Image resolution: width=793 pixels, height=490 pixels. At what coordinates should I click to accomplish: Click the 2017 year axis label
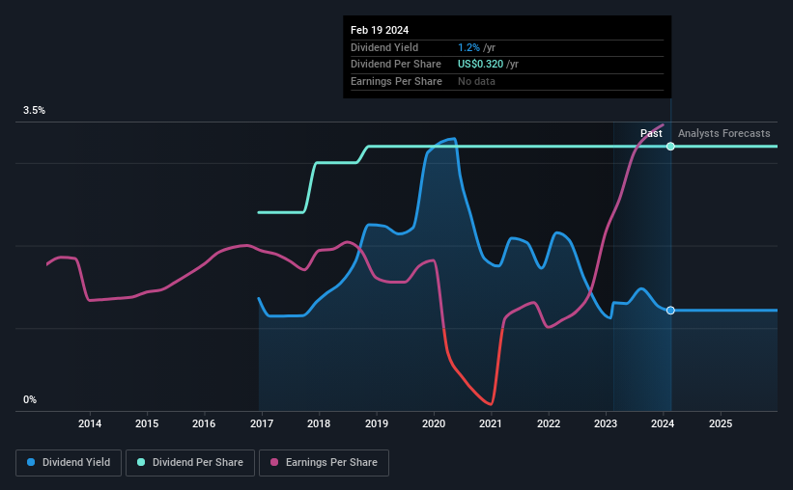(262, 423)
